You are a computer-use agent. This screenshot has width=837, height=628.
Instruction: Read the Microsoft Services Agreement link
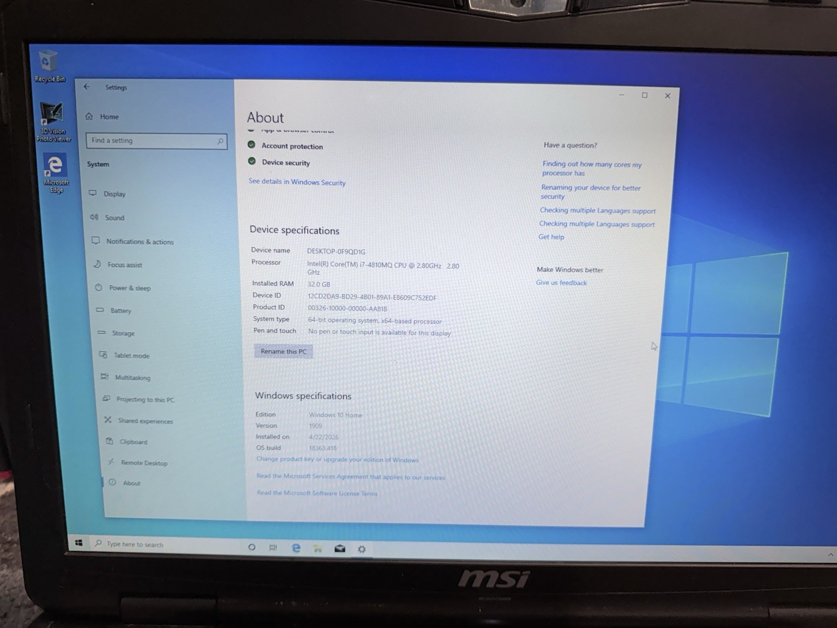[x=351, y=477]
